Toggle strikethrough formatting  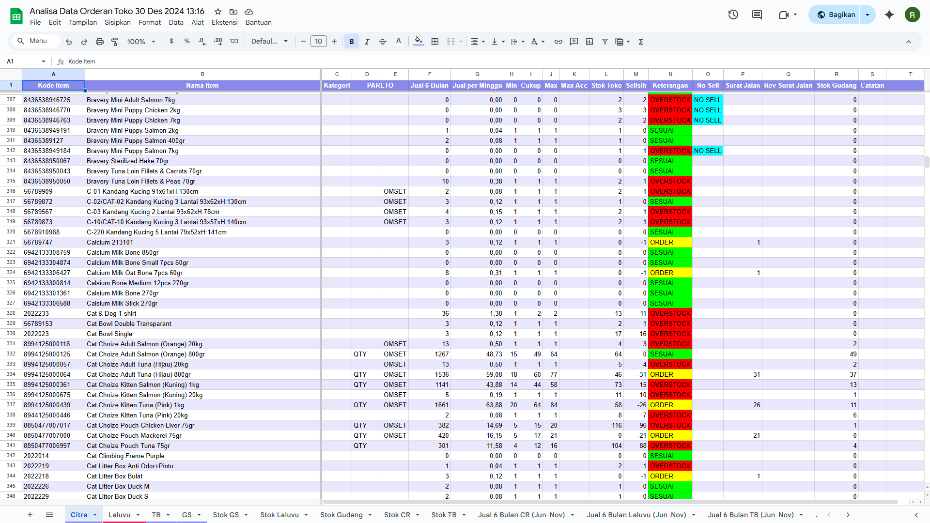pos(383,42)
